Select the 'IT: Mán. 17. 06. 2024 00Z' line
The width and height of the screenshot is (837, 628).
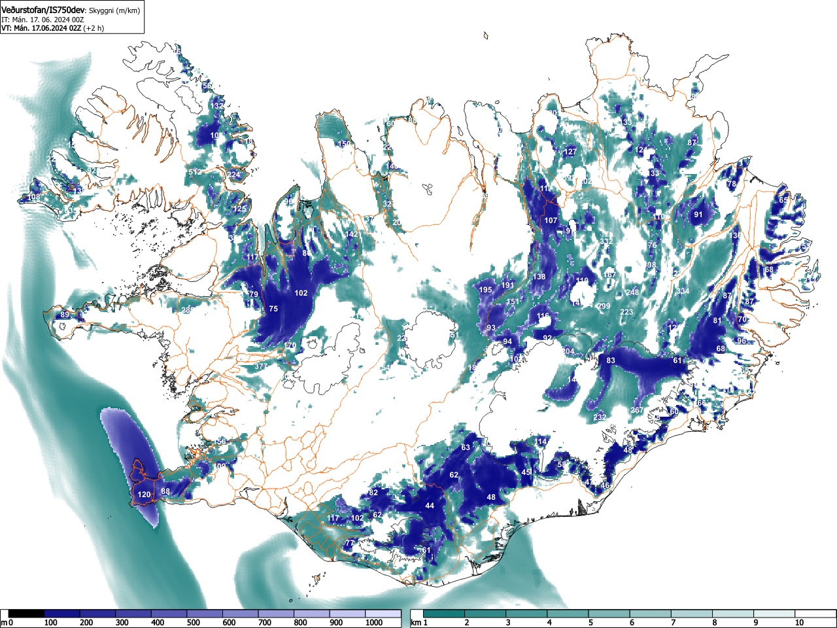43,20
